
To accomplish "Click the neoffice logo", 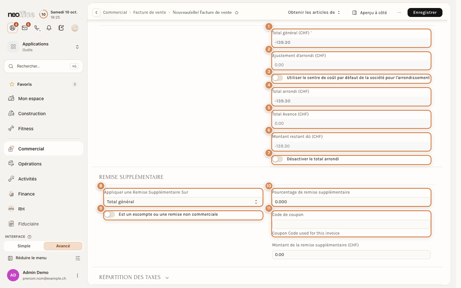I will [x=21, y=14].
